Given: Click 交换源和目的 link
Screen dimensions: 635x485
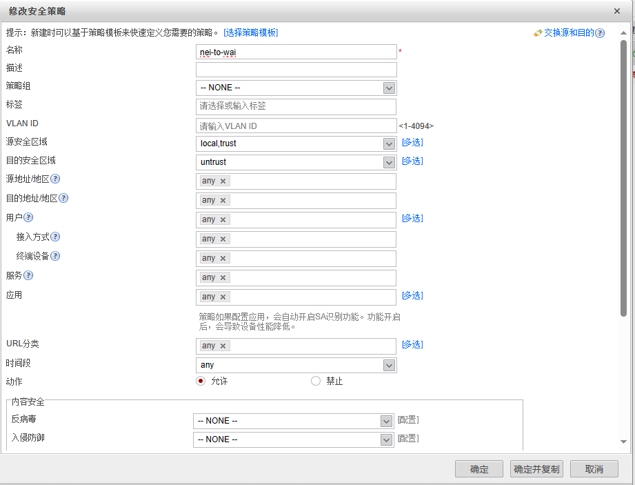Looking at the screenshot, I should [x=569, y=33].
